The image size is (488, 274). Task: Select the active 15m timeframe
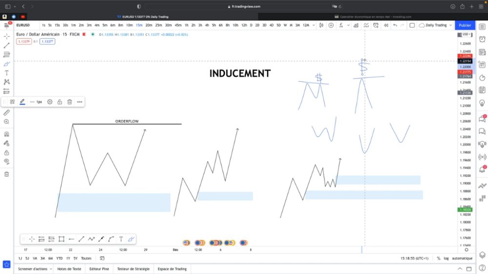[139, 25]
